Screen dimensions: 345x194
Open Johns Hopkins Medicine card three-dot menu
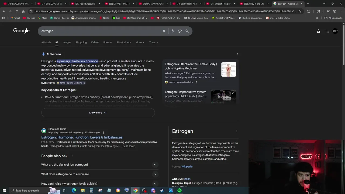click(x=196, y=82)
